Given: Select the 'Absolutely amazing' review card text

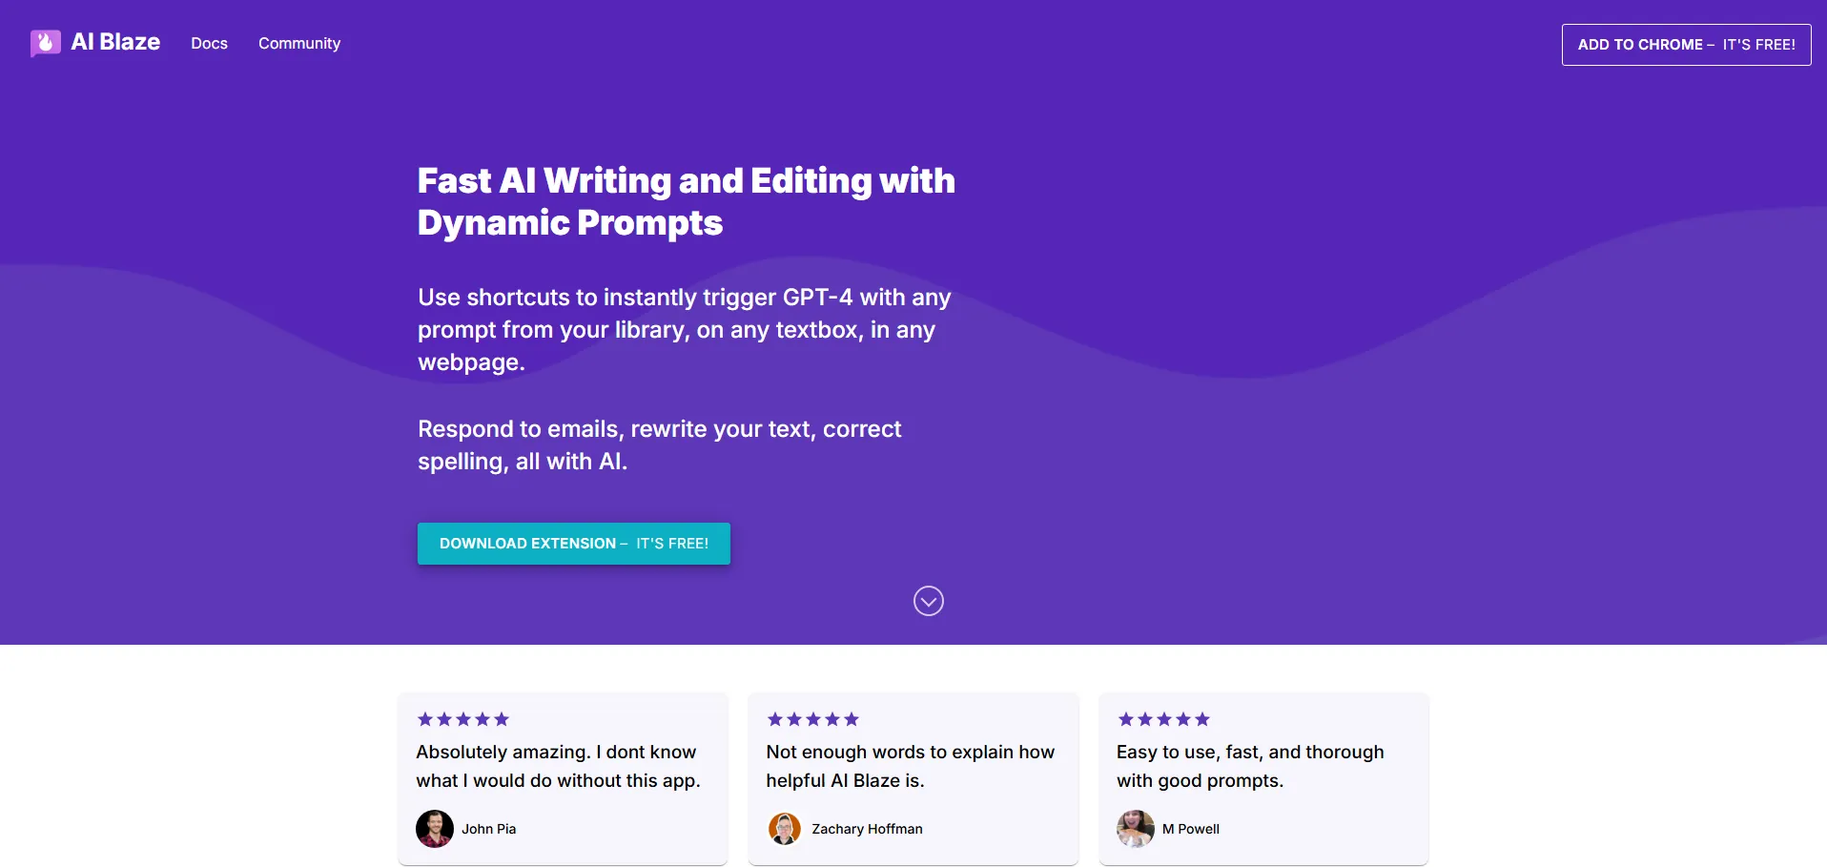Looking at the screenshot, I should (558, 766).
